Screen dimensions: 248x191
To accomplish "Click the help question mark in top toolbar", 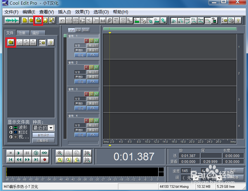I will 238,20.
